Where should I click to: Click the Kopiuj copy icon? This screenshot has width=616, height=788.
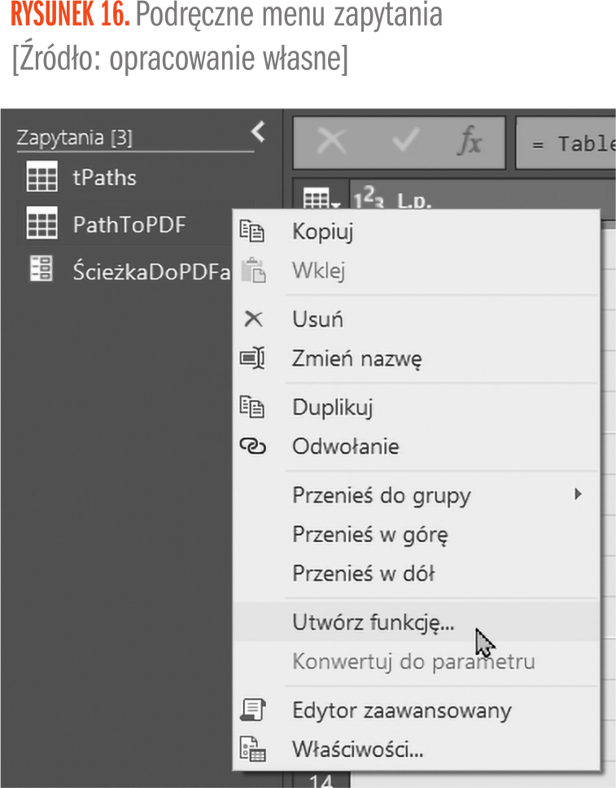pos(252,232)
